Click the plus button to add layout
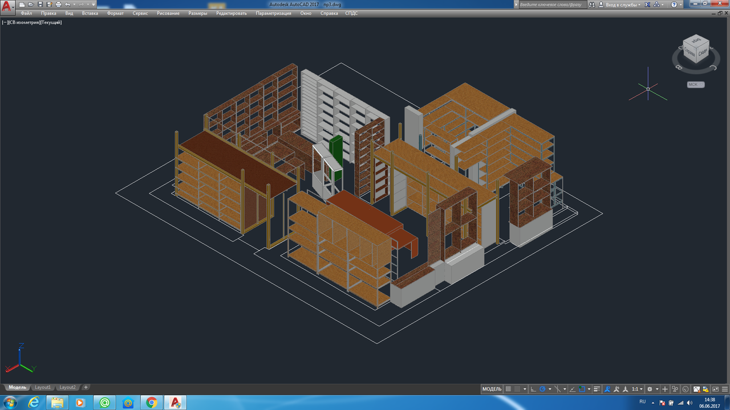This screenshot has width=730, height=410. coord(86,387)
